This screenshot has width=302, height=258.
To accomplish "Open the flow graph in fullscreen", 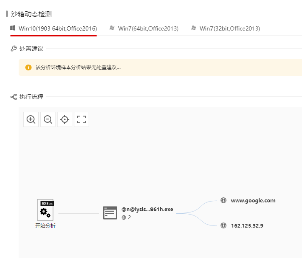I will pos(81,119).
